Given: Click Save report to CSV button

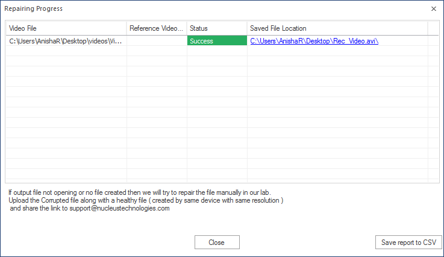Looking at the screenshot, I should 408,243.
